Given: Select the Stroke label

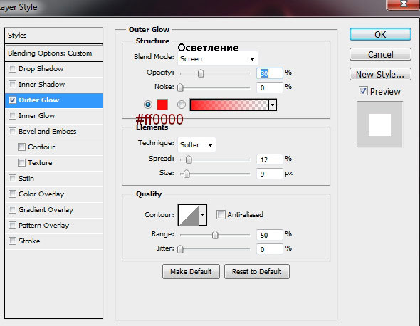Looking at the screenshot, I should tap(29, 241).
